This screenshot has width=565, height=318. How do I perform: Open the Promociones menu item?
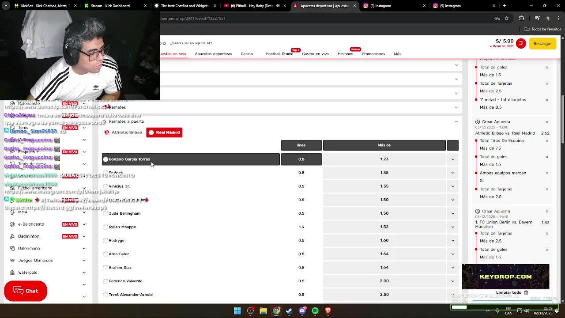[373, 54]
